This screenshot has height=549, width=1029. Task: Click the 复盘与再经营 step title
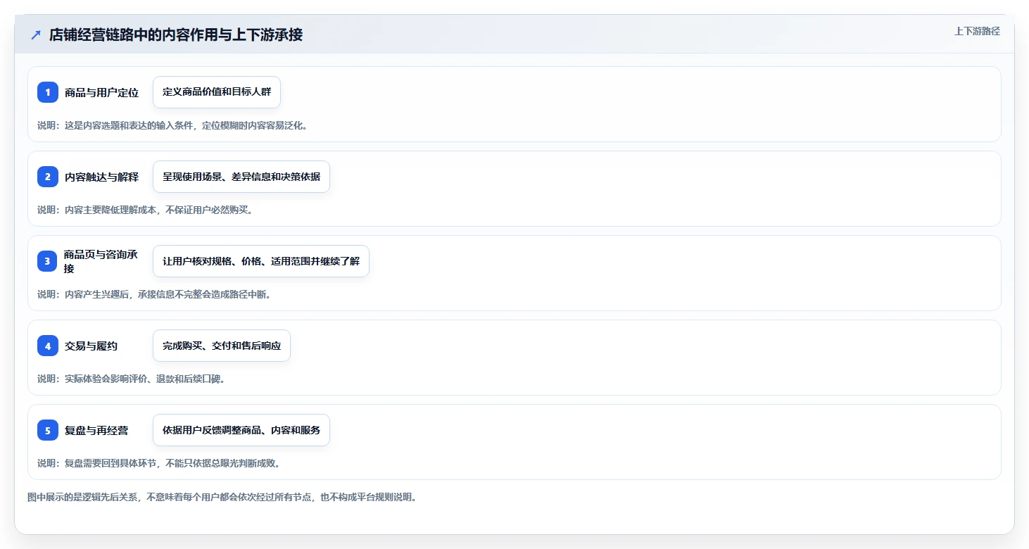[x=96, y=430]
